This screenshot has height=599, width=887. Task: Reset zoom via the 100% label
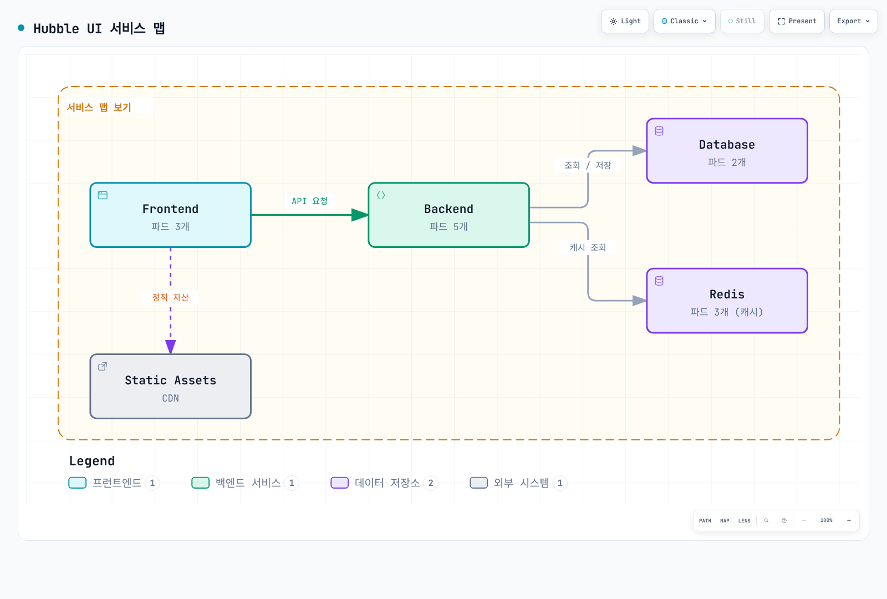click(827, 521)
